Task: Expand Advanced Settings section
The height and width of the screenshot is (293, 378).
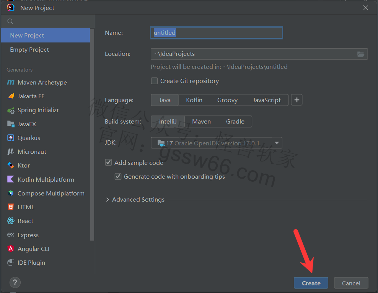Action: [108, 200]
